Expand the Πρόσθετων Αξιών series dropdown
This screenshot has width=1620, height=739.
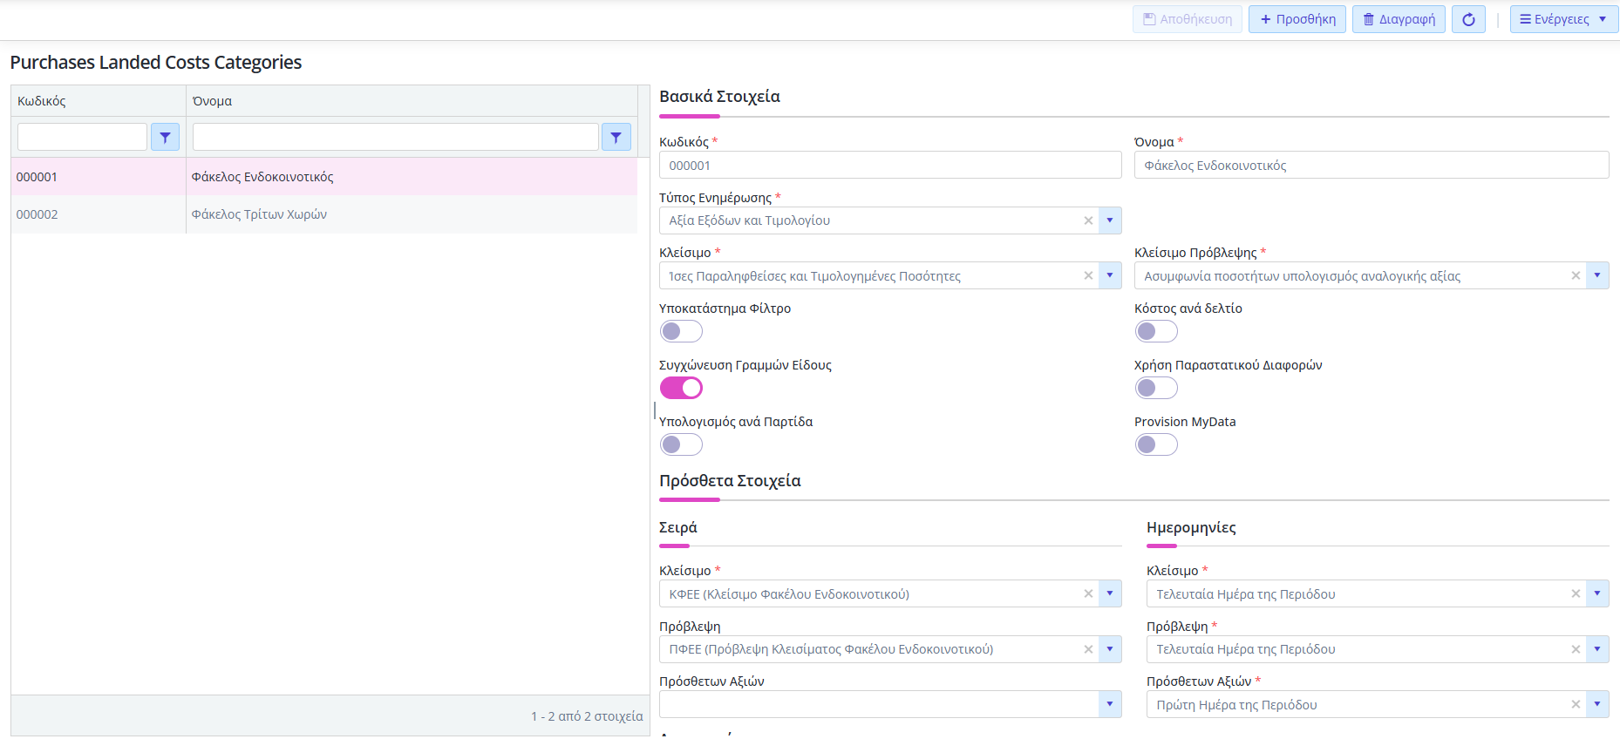pyautogui.click(x=1110, y=704)
